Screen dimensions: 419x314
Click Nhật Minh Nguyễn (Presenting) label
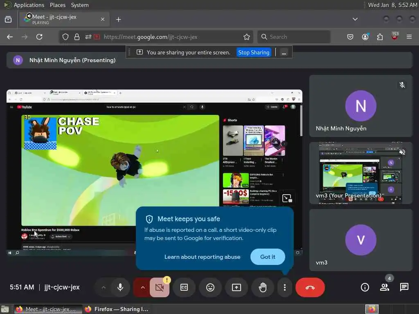point(72,61)
